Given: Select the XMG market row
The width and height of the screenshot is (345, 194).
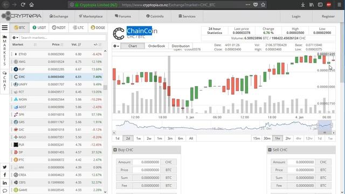Looking at the screenshot, I should tap(57, 61).
